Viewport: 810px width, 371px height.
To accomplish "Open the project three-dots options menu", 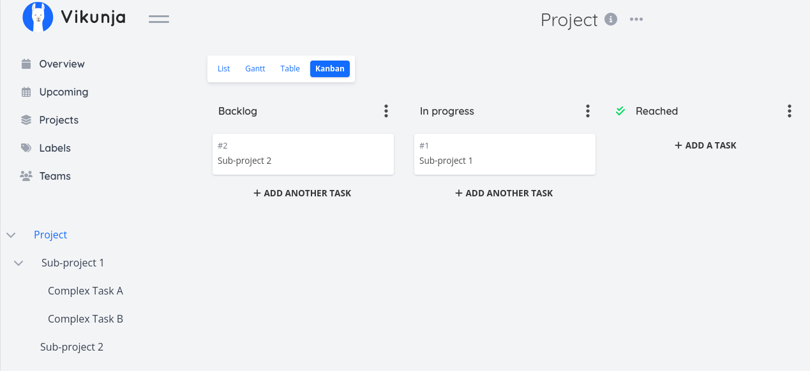I will pos(636,19).
